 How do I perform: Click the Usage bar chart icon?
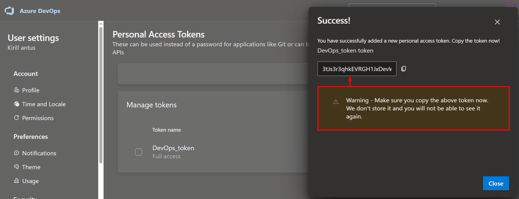coord(17,181)
